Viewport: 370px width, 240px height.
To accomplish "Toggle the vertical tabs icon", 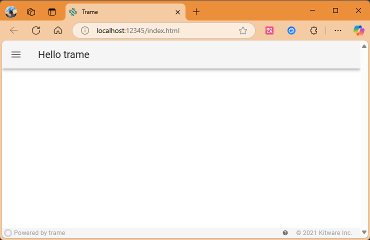I will [x=52, y=12].
